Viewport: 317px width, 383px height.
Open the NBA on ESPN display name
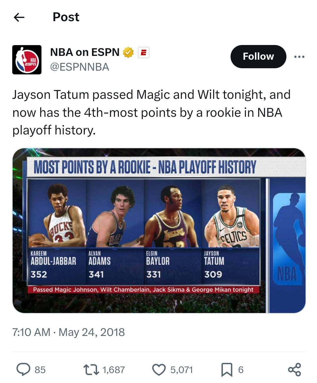85,52
